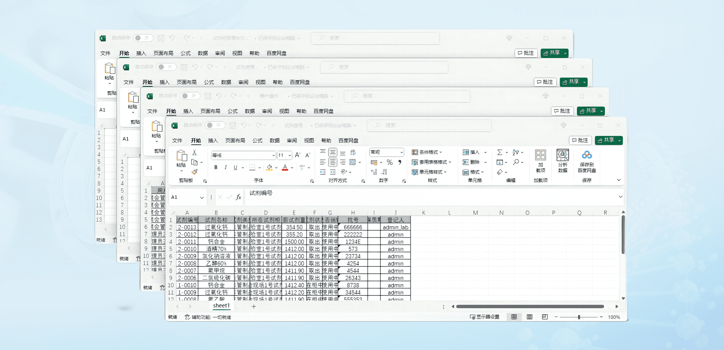Viewport: 724px width, 350px height.
Task: Open the Data (数据) tab in the front window
Action: point(275,140)
